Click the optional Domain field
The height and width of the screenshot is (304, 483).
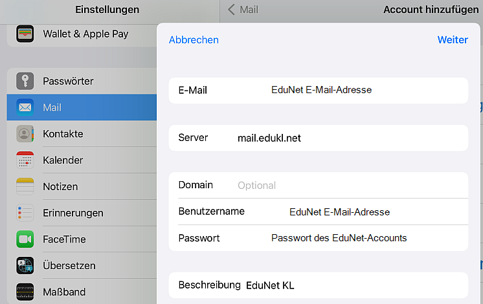tap(319, 185)
